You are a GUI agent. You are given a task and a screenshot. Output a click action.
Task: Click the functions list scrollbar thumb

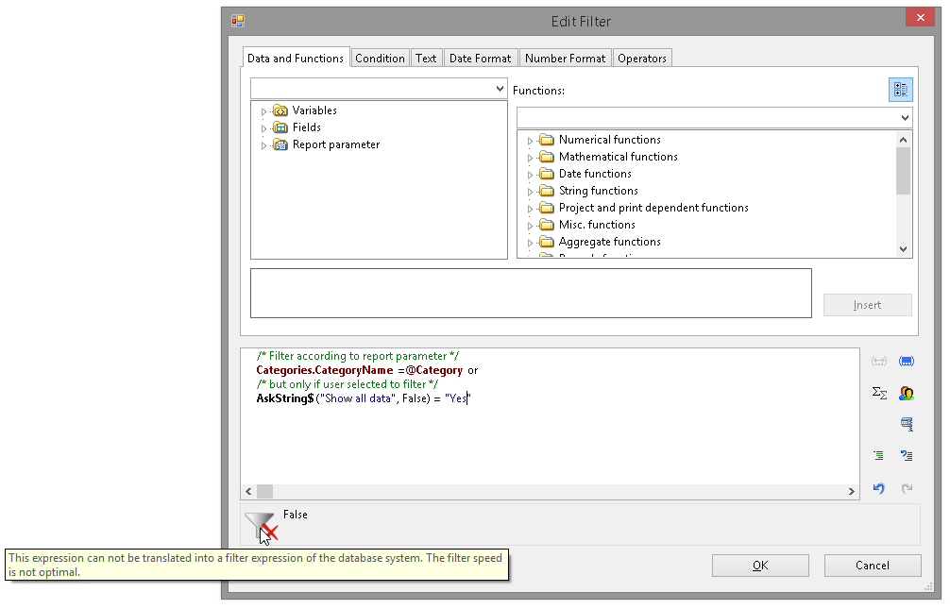pos(904,171)
